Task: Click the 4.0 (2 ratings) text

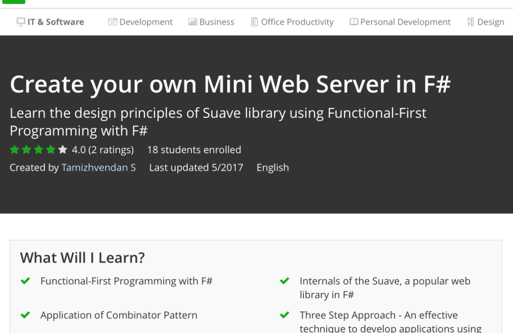Action: (103, 150)
